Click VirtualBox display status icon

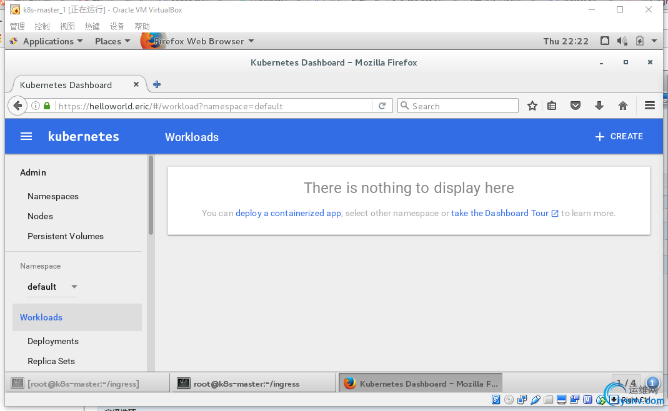click(x=562, y=400)
